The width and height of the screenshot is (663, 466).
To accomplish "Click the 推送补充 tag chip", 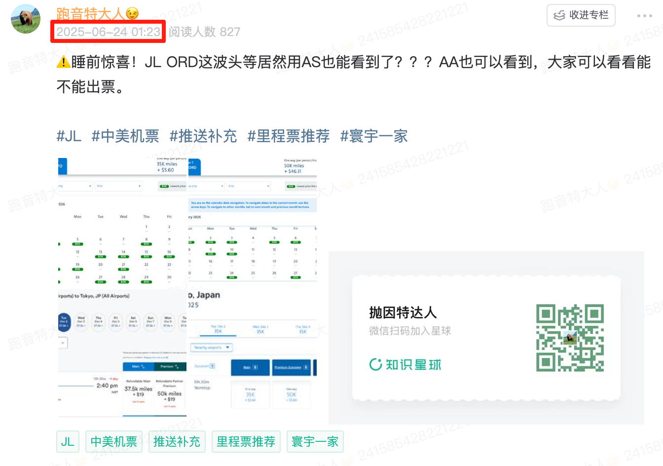I will [177, 442].
